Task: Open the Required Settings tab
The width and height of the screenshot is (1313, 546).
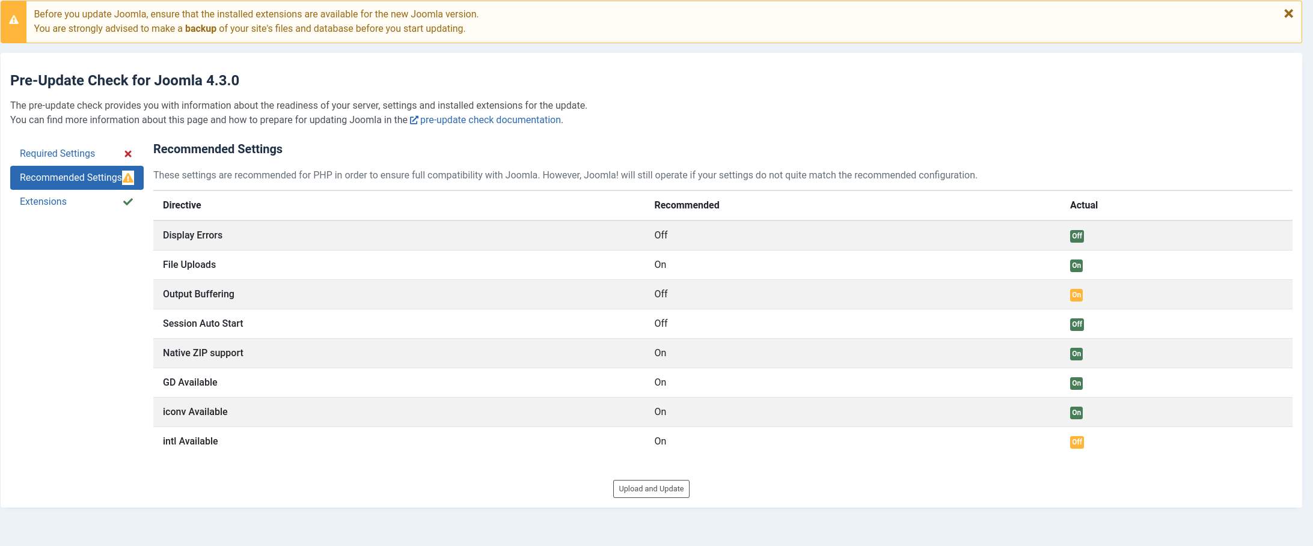Action: click(57, 154)
